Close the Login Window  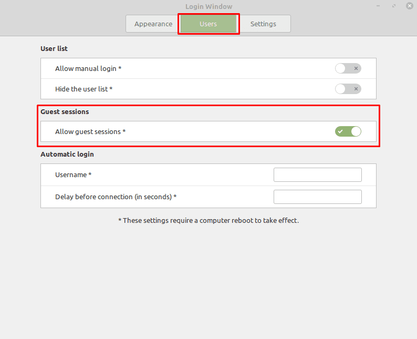click(410, 6)
